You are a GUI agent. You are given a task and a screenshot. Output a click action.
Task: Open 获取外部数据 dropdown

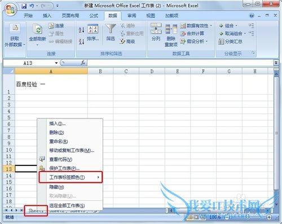click(x=15, y=35)
